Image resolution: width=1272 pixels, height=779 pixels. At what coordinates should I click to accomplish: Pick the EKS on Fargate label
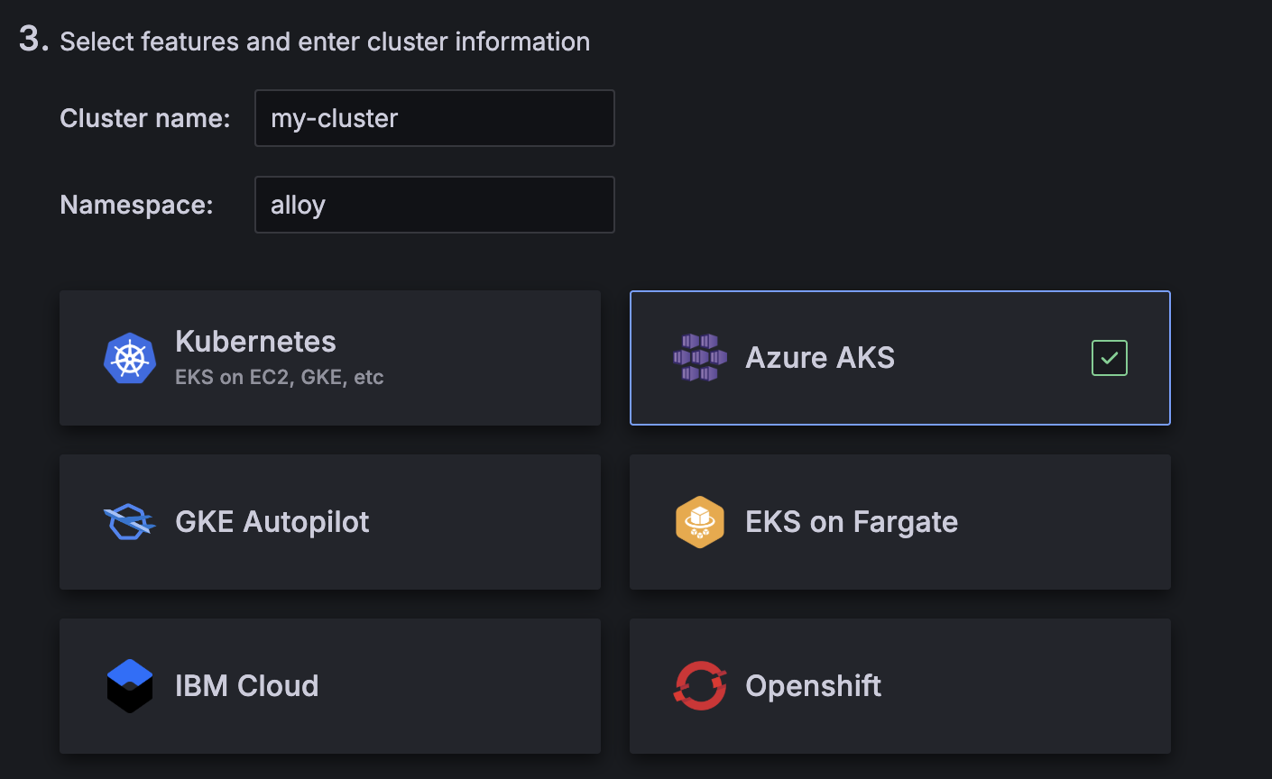click(x=851, y=522)
